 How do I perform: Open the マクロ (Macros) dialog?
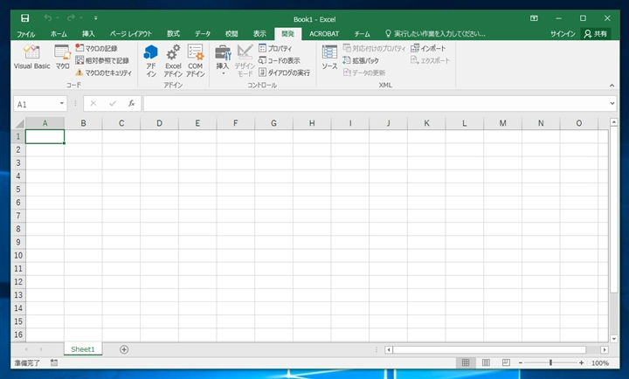coord(62,57)
